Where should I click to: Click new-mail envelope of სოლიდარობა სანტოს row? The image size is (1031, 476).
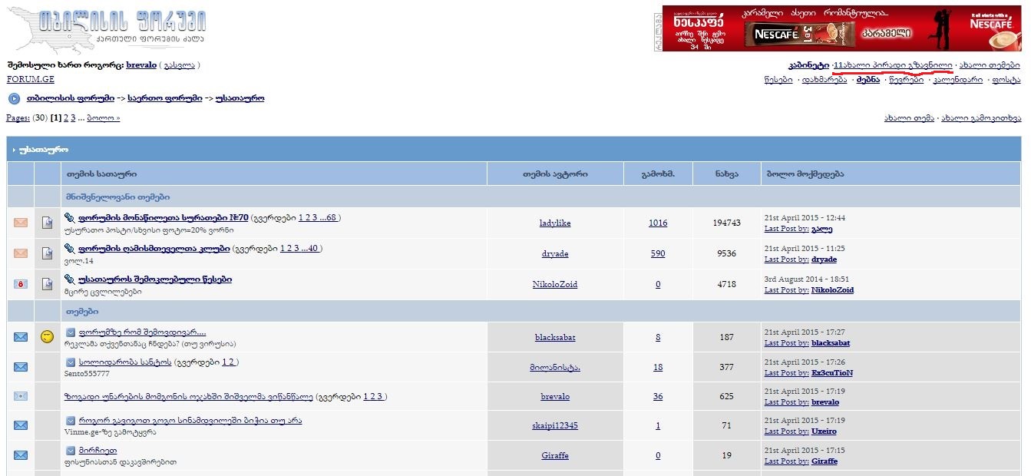21,367
